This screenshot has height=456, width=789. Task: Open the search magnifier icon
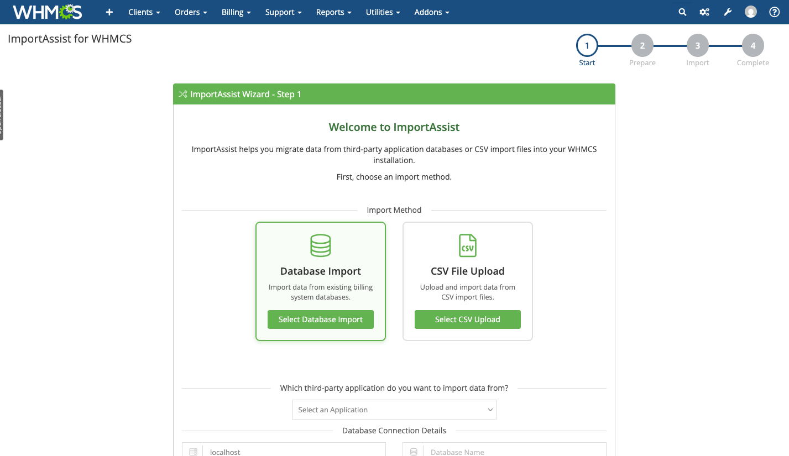pyautogui.click(x=682, y=12)
